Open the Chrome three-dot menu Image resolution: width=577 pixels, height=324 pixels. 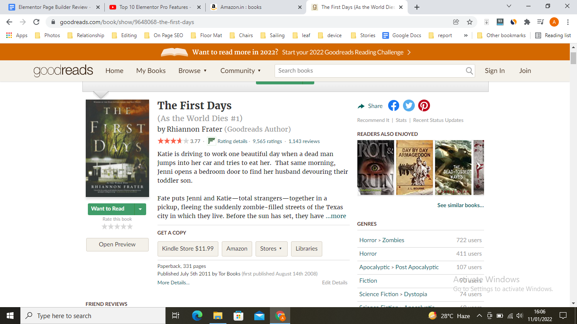tap(568, 22)
